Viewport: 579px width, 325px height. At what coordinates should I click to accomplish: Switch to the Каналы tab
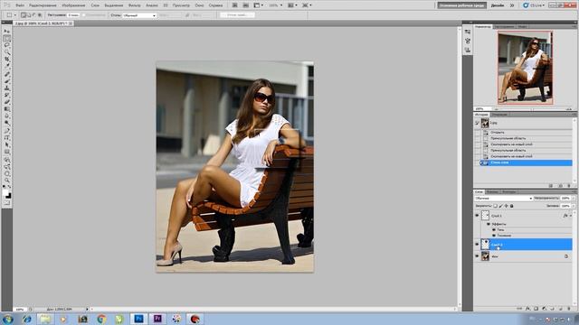pyautogui.click(x=492, y=192)
